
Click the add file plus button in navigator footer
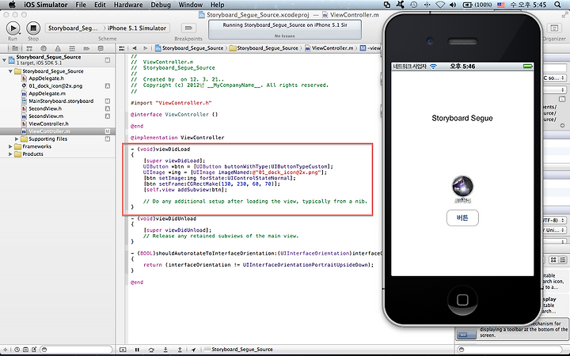(5, 350)
